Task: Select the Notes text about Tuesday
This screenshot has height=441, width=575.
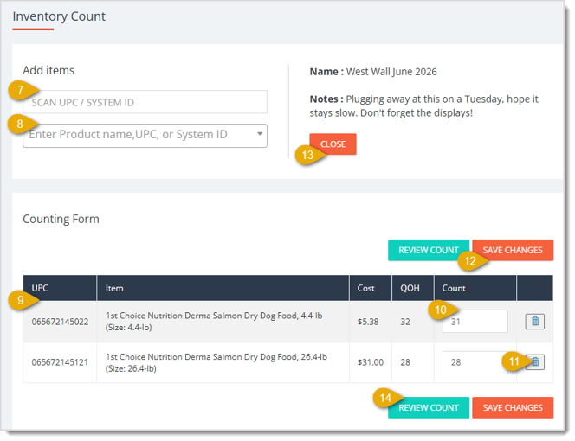Action: (x=426, y=106)
